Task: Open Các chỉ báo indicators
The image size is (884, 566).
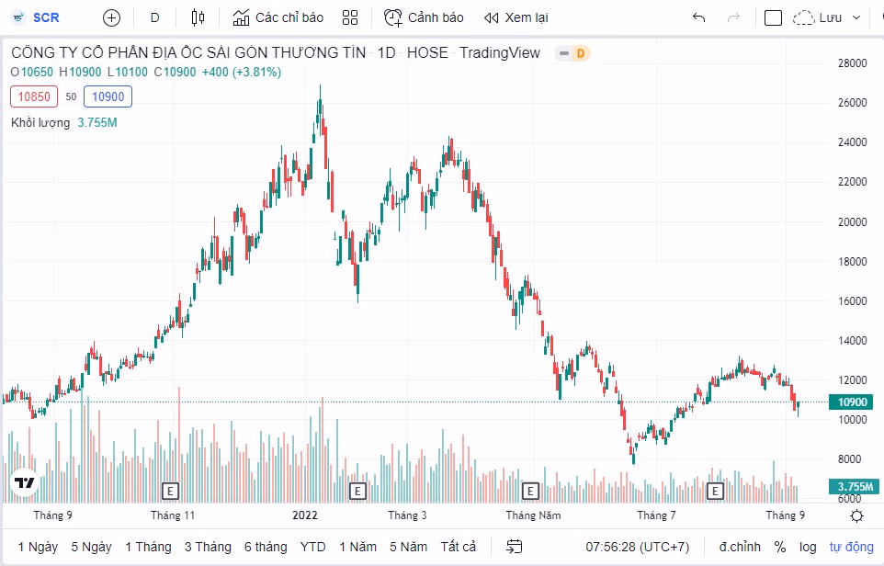Action: pos(278,17)
